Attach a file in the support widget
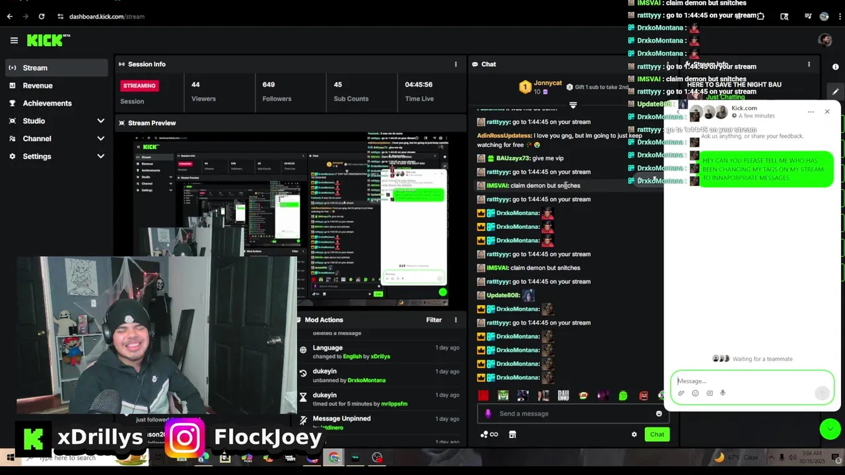Screen dimensions: 845x475 (x=681, y=393)
